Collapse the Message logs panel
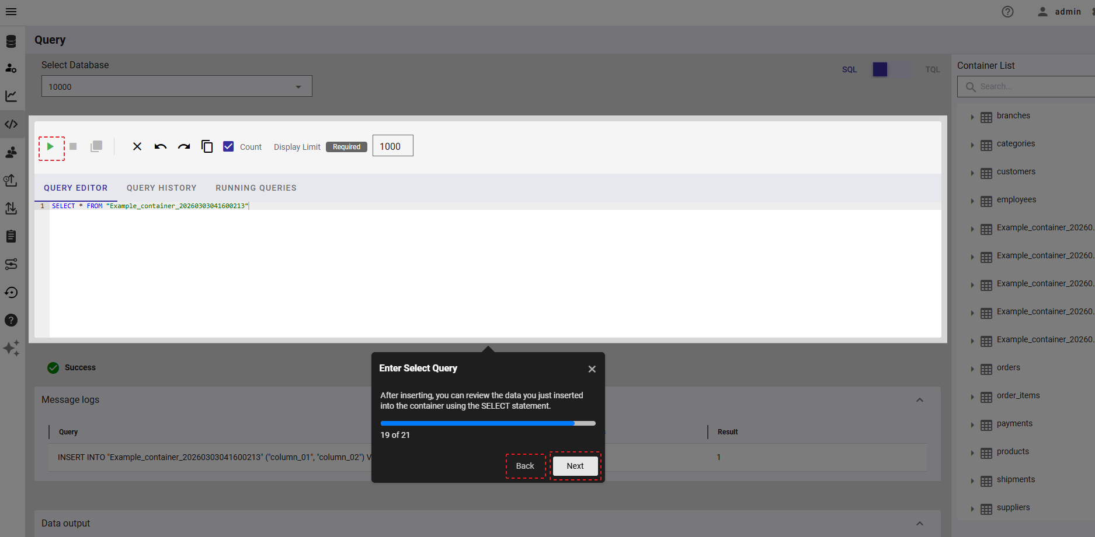 click(x=919, y=400)
